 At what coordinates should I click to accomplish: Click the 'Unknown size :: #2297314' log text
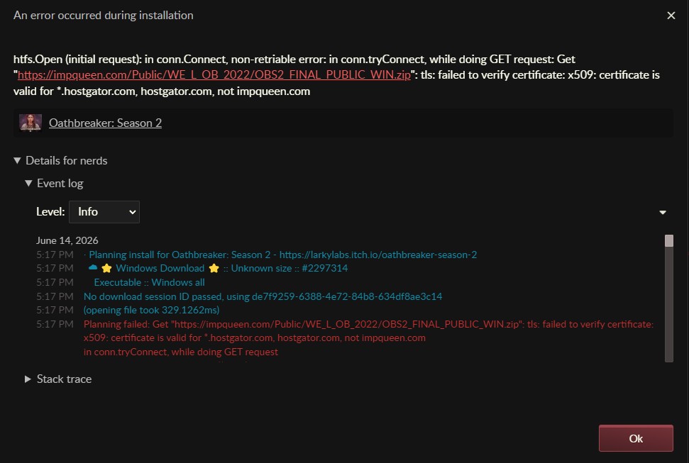[289, 269]
